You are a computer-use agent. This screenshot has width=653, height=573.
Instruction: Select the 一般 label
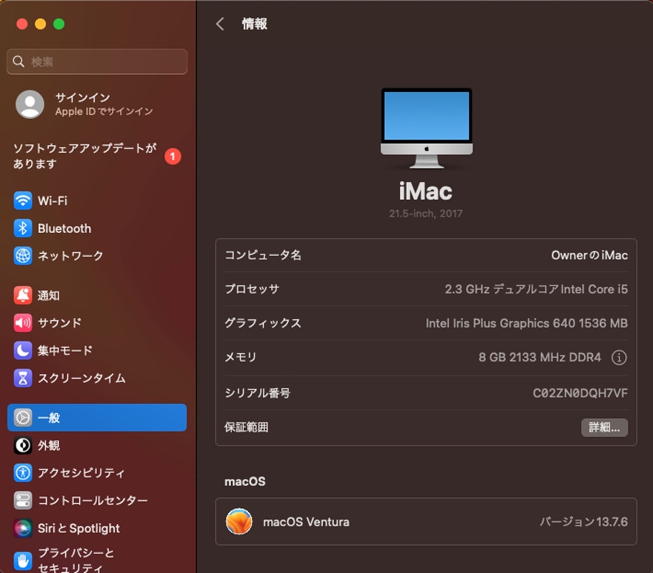pyautogui.click(x=49, y=417)
